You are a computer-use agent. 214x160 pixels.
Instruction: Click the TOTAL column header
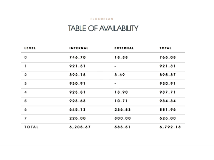(166, 48)
